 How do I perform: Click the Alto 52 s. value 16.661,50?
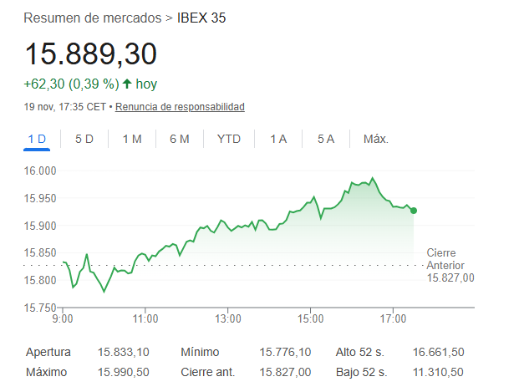[x=438, y=352]
